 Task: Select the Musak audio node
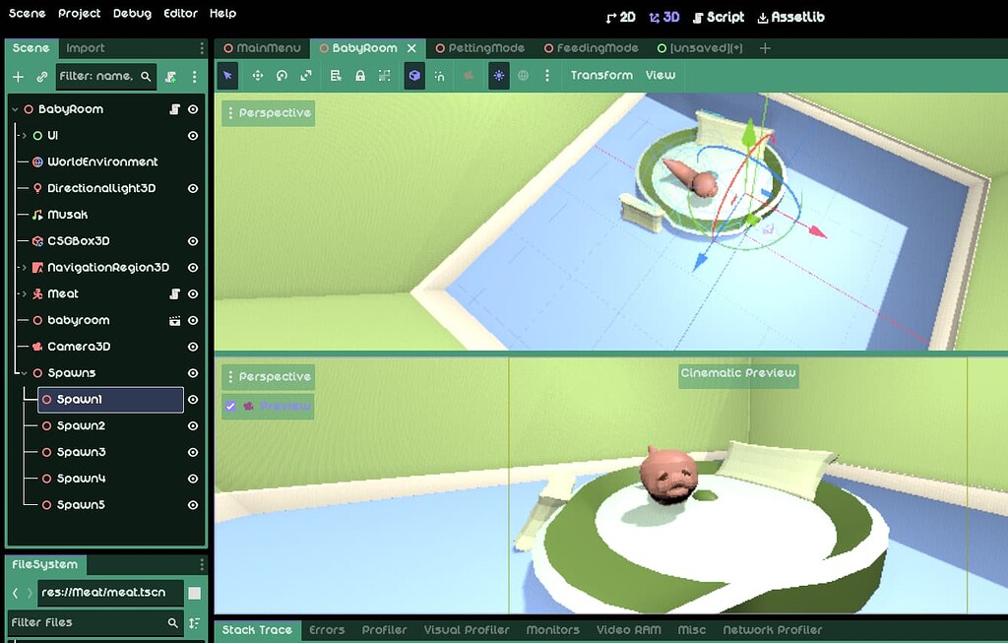(x=68, y=215)
